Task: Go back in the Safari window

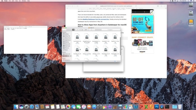Action: pyautogui.click(x=72, y=6)
